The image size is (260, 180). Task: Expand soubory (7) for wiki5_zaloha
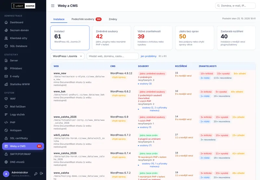pyautogui.click(x=145, y=145)
